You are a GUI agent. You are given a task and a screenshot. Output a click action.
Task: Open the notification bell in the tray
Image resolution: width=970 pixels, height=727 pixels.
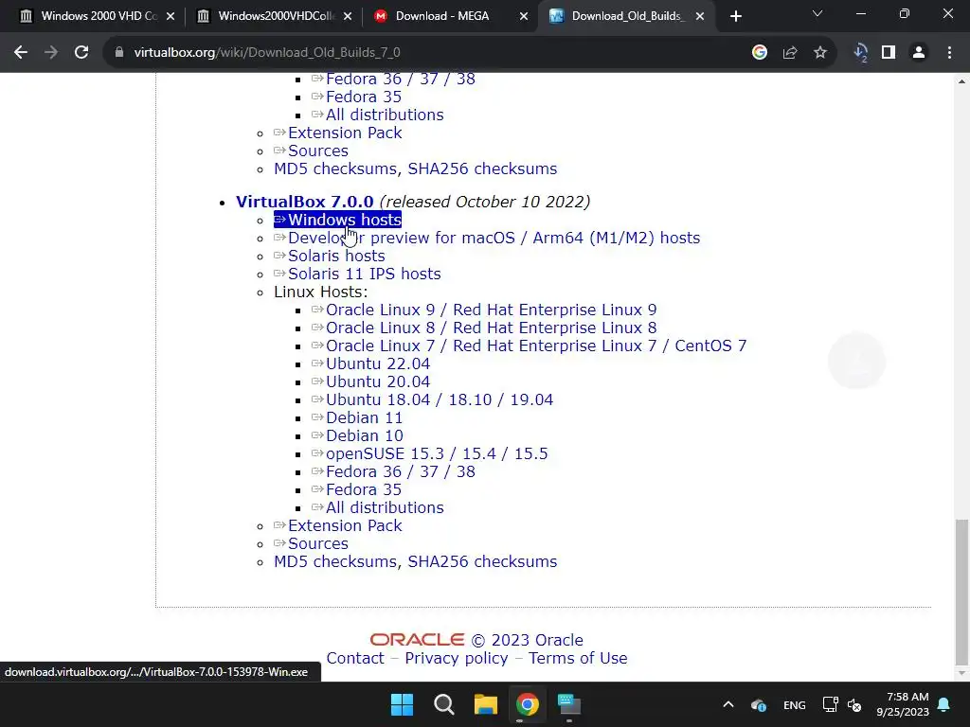pos(944,704)
